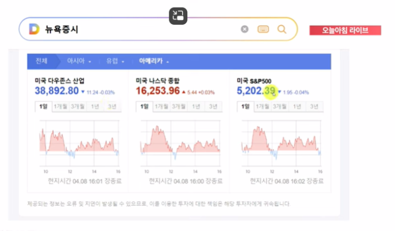The image size is (399, 231).
Task: Select 3년 tab in Dow Jones chart
Action: pyautogui.click(x=112, y=106)
